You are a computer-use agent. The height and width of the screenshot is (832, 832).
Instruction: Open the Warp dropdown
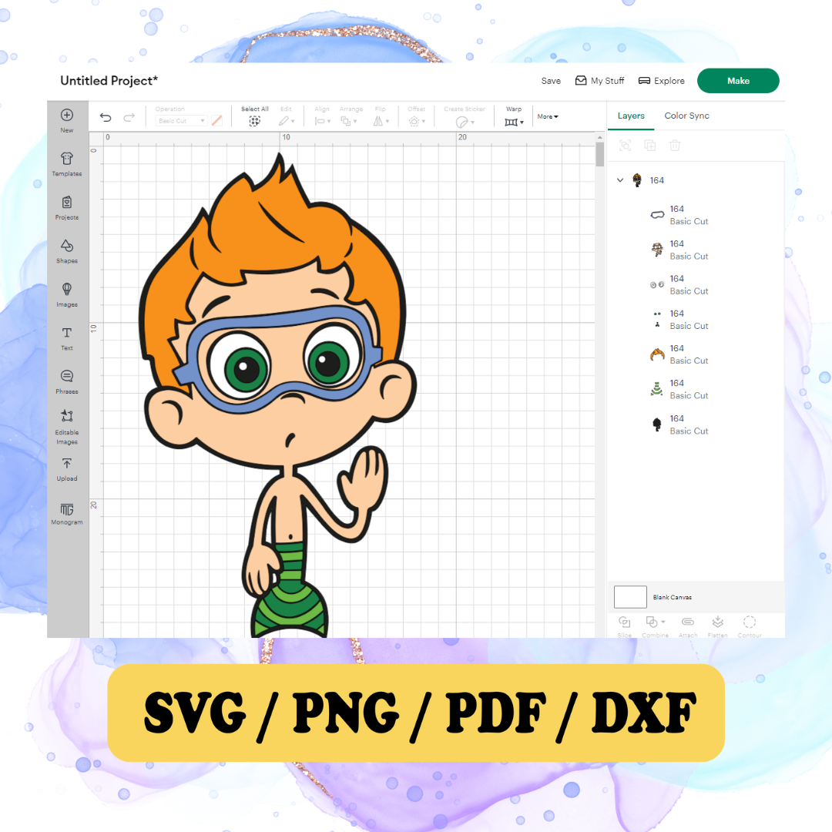tap(514, 122)
